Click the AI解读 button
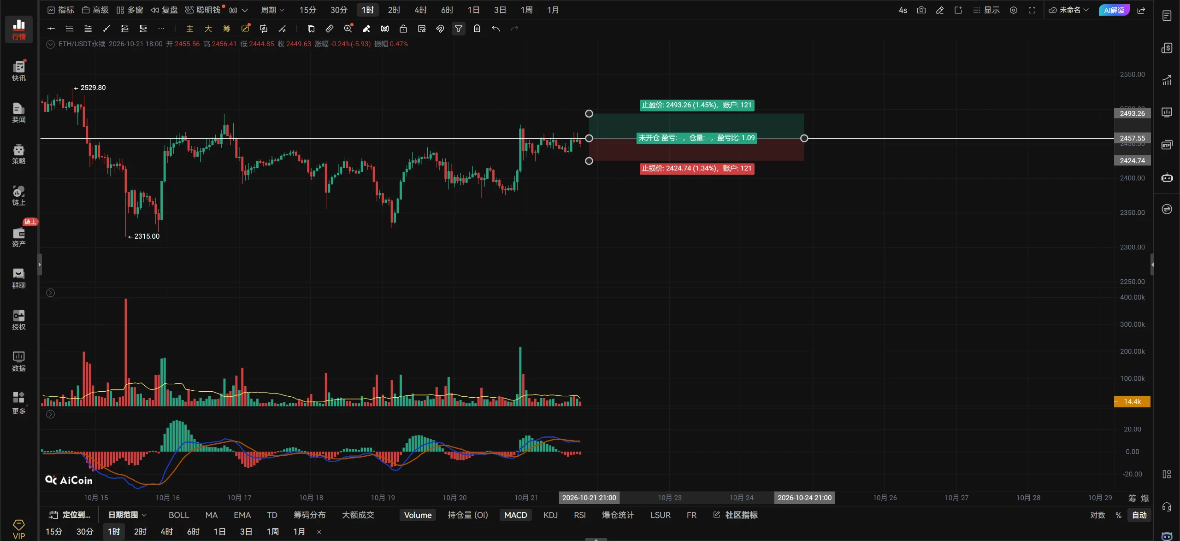 pos(1114,10)
